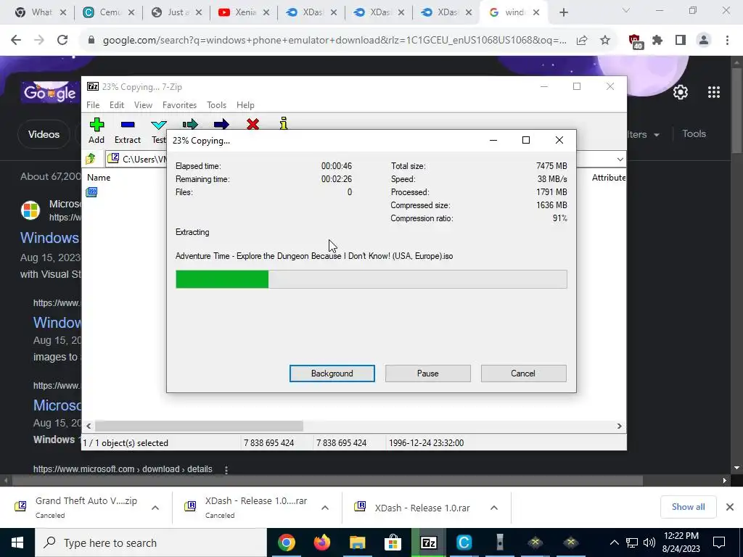The image size is (743, 557).
Task: Reload the page in Chrome
Action: 62,41
